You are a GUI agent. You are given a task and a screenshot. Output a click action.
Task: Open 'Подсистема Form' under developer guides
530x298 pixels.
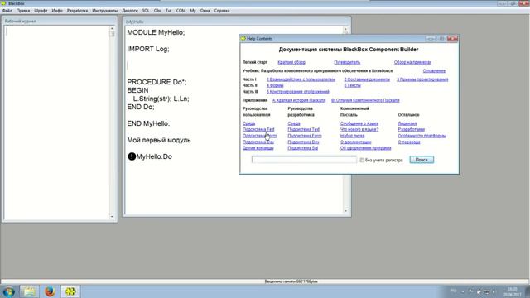(305, 136)
